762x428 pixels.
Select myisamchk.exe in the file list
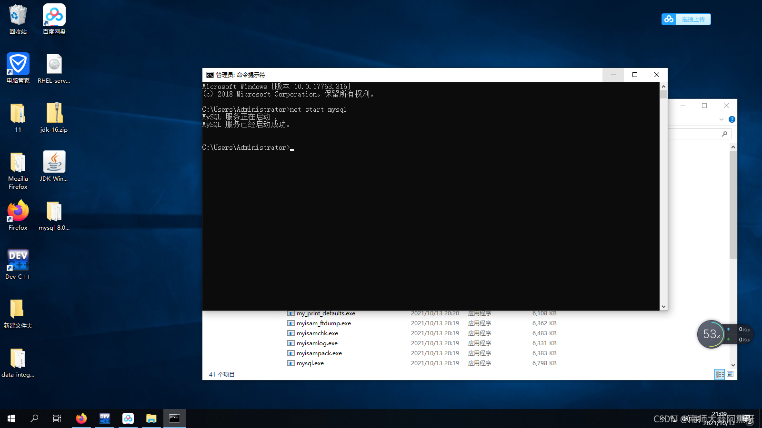coord(317,333)
